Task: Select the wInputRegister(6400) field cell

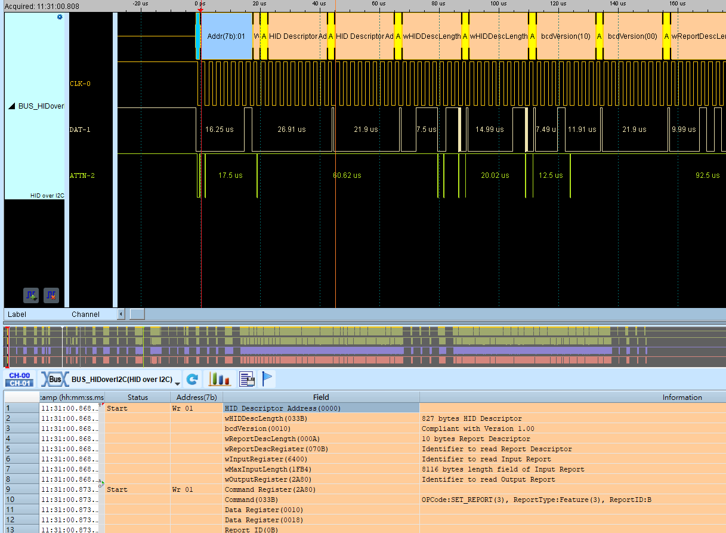Action: (x=321, y=459)
